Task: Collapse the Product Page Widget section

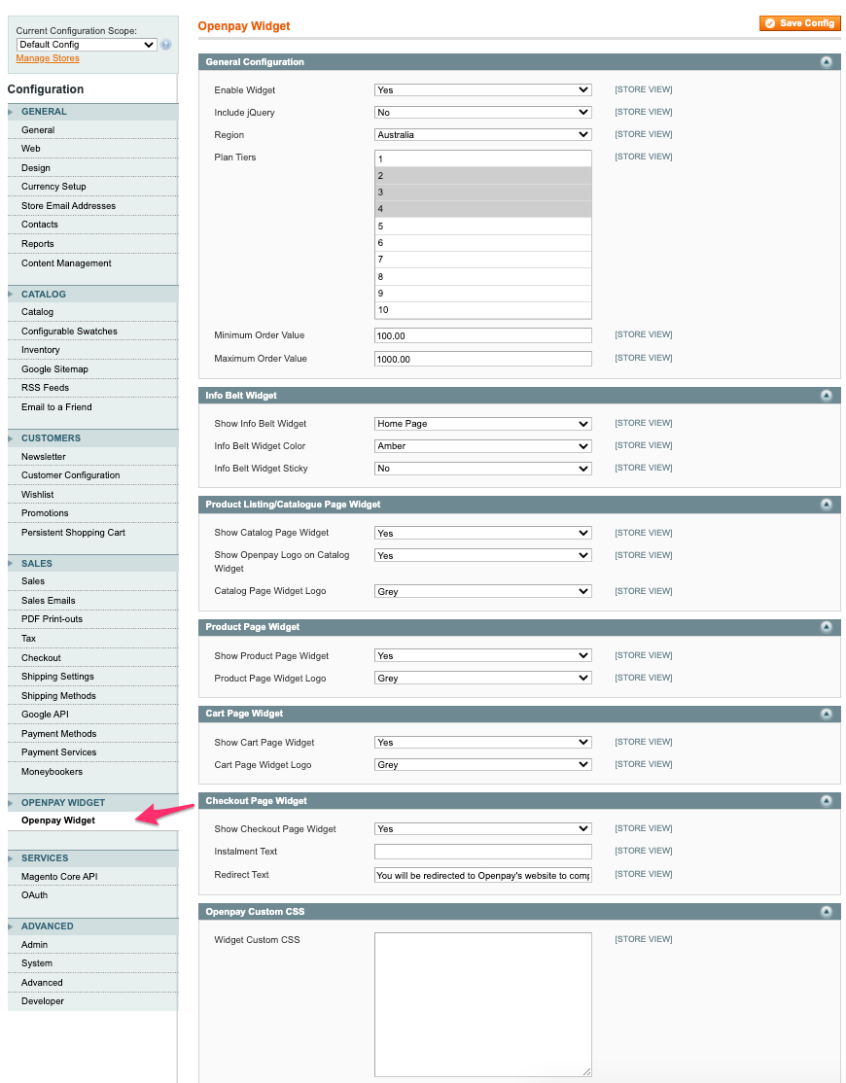Action: click(827, 627)
